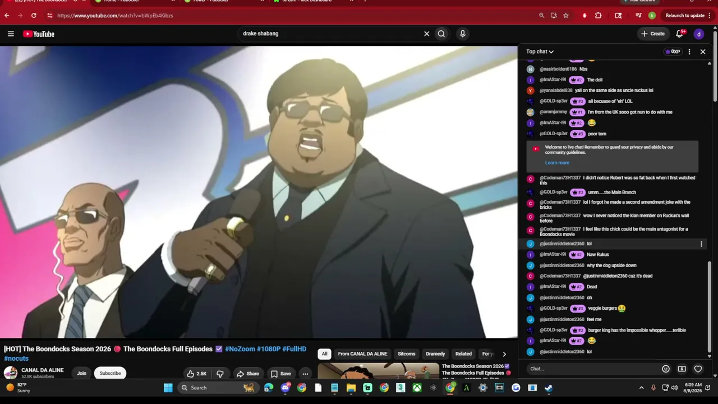Go to the YouTube home logo
Screen dimensions: 718x404
coord(39,34)
